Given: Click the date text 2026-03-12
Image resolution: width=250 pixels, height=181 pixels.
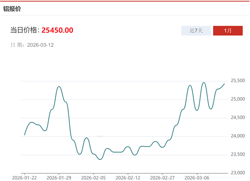Looking at the screenshot, I should click(x=40, y=45).
